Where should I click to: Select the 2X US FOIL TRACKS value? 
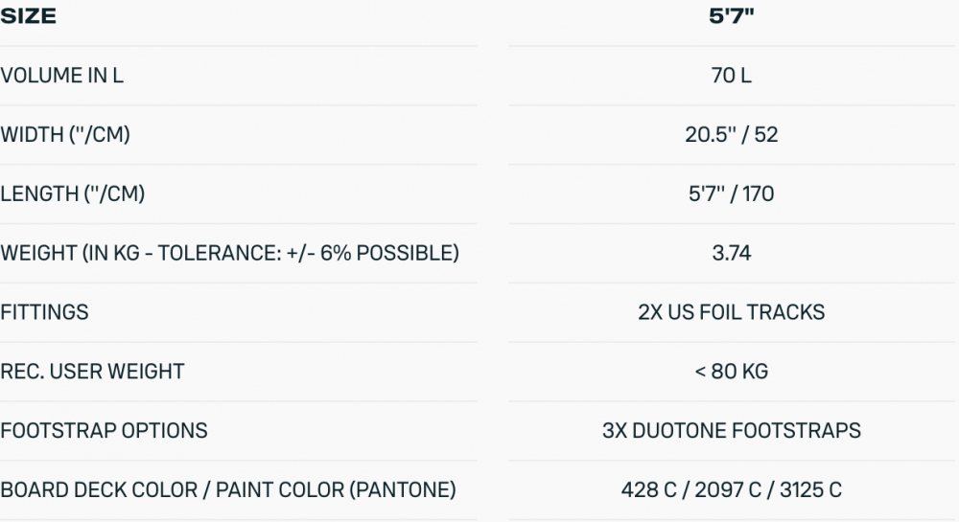(x=731, y=312)
